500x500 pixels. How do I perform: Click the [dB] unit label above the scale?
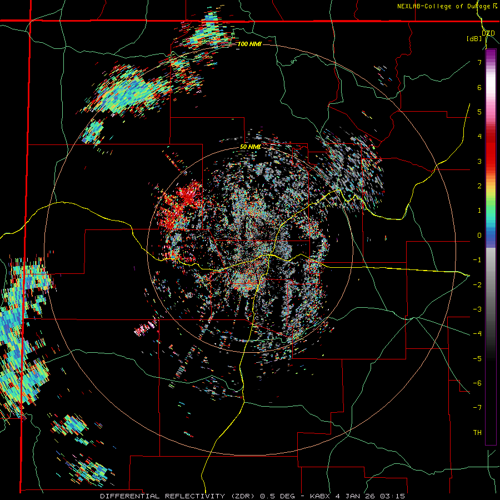[x=474, y=38]
